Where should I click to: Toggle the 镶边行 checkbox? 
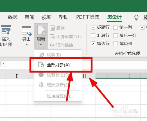click(93, 44)
